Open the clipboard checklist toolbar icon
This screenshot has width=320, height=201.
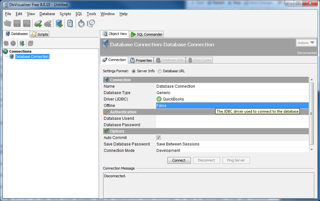(70, 23)
